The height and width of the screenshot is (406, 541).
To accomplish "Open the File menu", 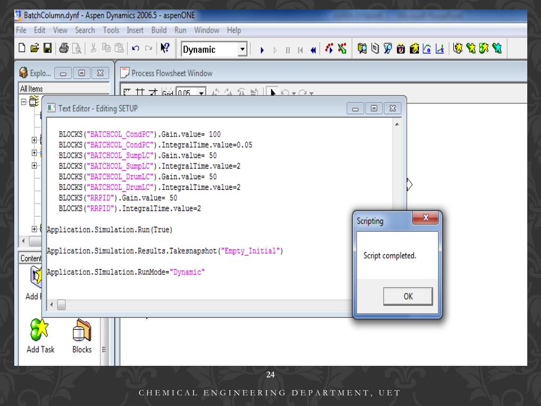I will pos(21,30).
